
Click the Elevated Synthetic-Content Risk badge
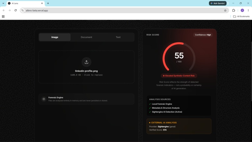179,76
